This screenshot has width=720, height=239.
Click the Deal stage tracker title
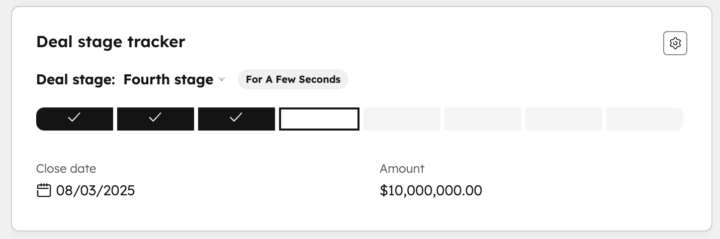(x=111, y=42)
